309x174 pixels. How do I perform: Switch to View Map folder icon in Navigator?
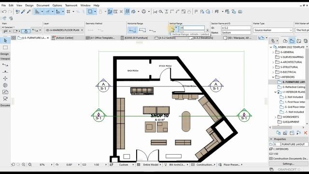coord(292,41)
